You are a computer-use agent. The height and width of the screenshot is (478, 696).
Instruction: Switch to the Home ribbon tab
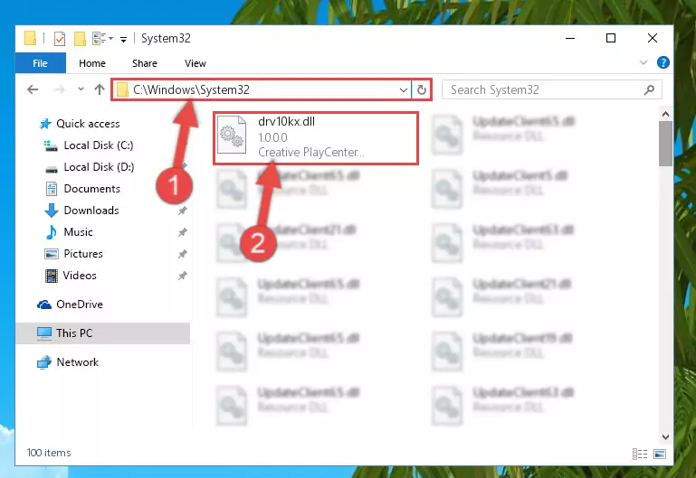point(92,63)
